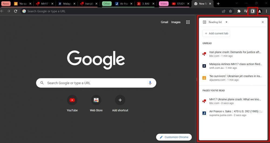The width and height of the screenshot is (270, 143).
Task: Open the Extensions puzzle icon
Action: (239, 11)
